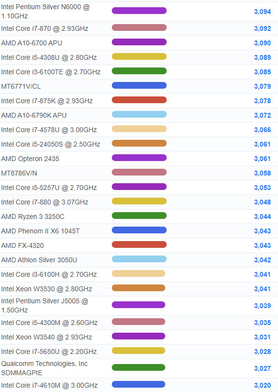The image size is (278, 392).
Task: Open Intel Core i7-875K @ 2.93GHz entry
Action: point(47,101)
